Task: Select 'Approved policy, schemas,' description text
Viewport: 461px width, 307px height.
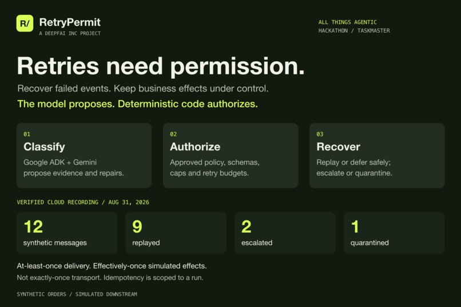Action: (x=214, y=162)
